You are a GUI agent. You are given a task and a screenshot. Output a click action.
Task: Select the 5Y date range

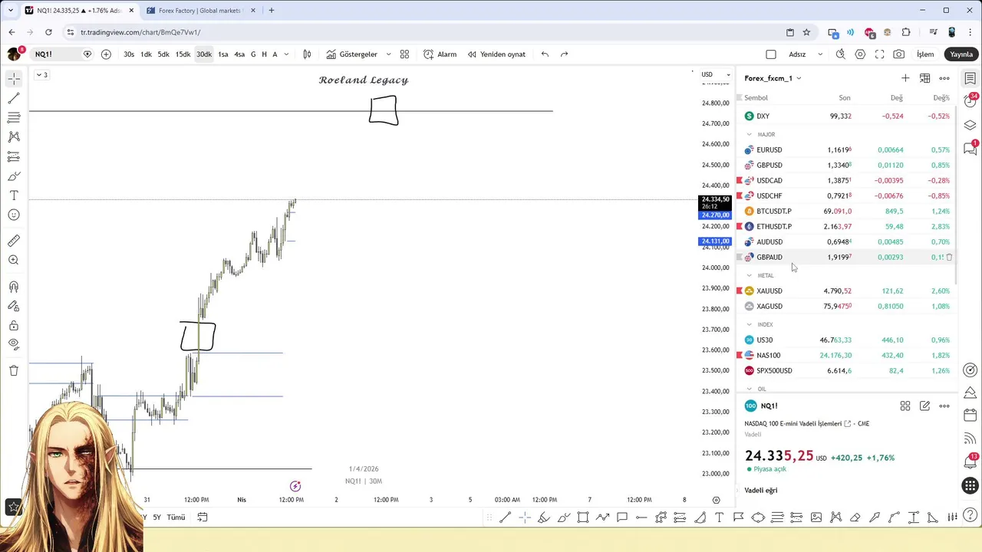[x=157, y=517]
